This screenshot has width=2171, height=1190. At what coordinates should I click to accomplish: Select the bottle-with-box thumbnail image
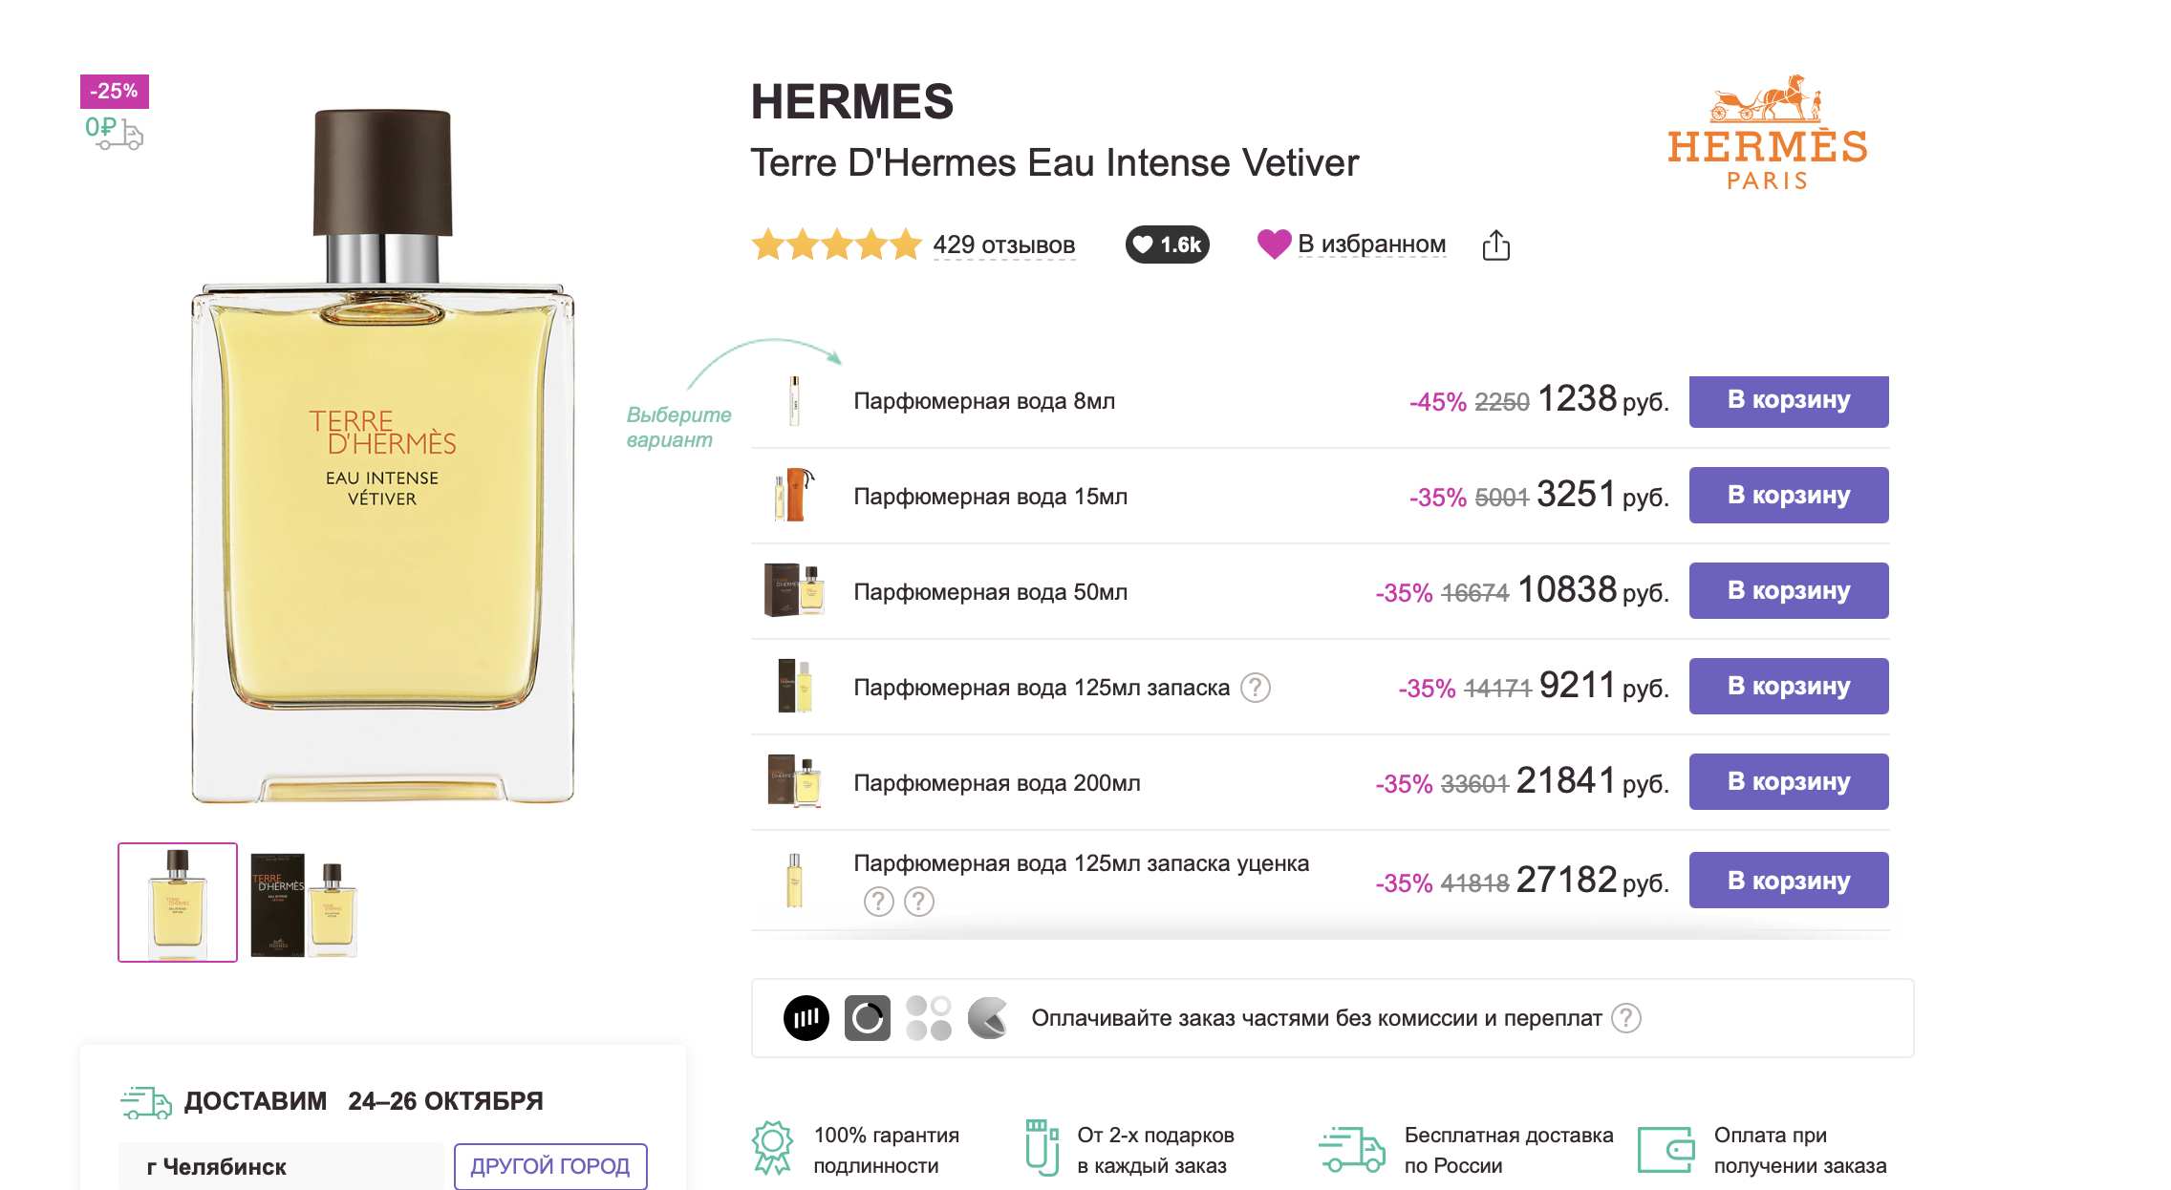click(x=303, y=903)
